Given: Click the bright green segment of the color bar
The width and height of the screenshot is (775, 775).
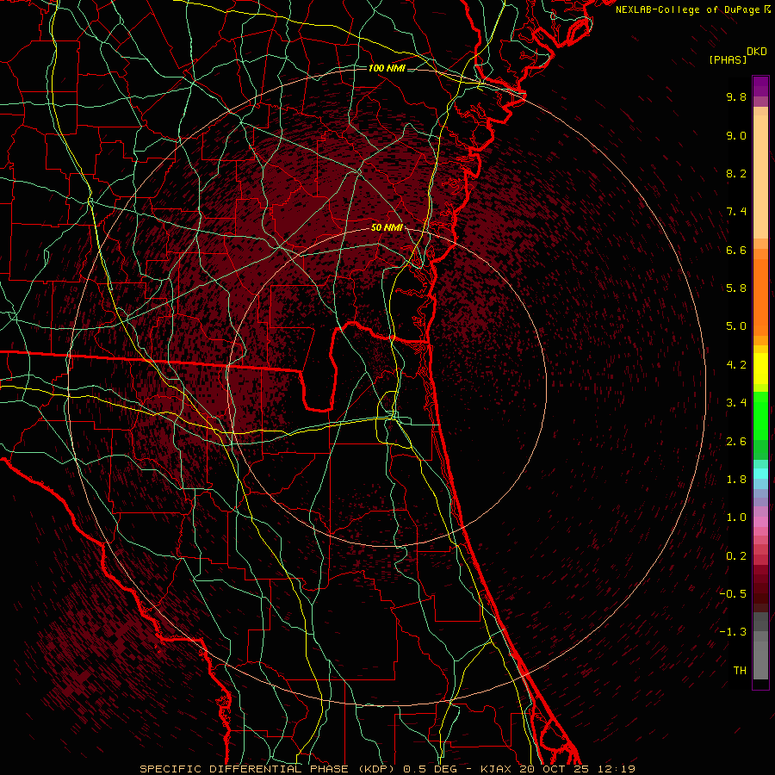Looking at the screenshot, I should pyautogui.click(x=760, y=414).
